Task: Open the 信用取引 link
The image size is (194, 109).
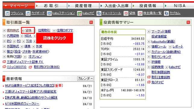Action: (x=44, y=30)
